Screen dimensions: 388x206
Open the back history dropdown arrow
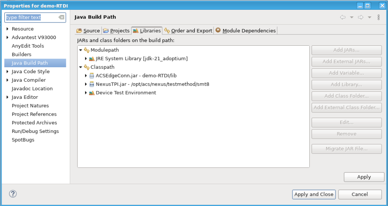coord(352,17)
